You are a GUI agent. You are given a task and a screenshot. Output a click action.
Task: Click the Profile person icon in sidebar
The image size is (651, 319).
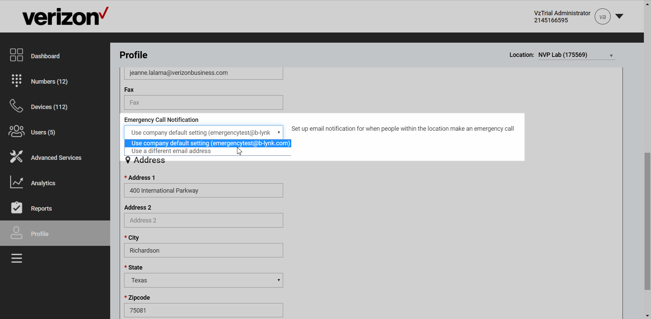pos(16,233)
